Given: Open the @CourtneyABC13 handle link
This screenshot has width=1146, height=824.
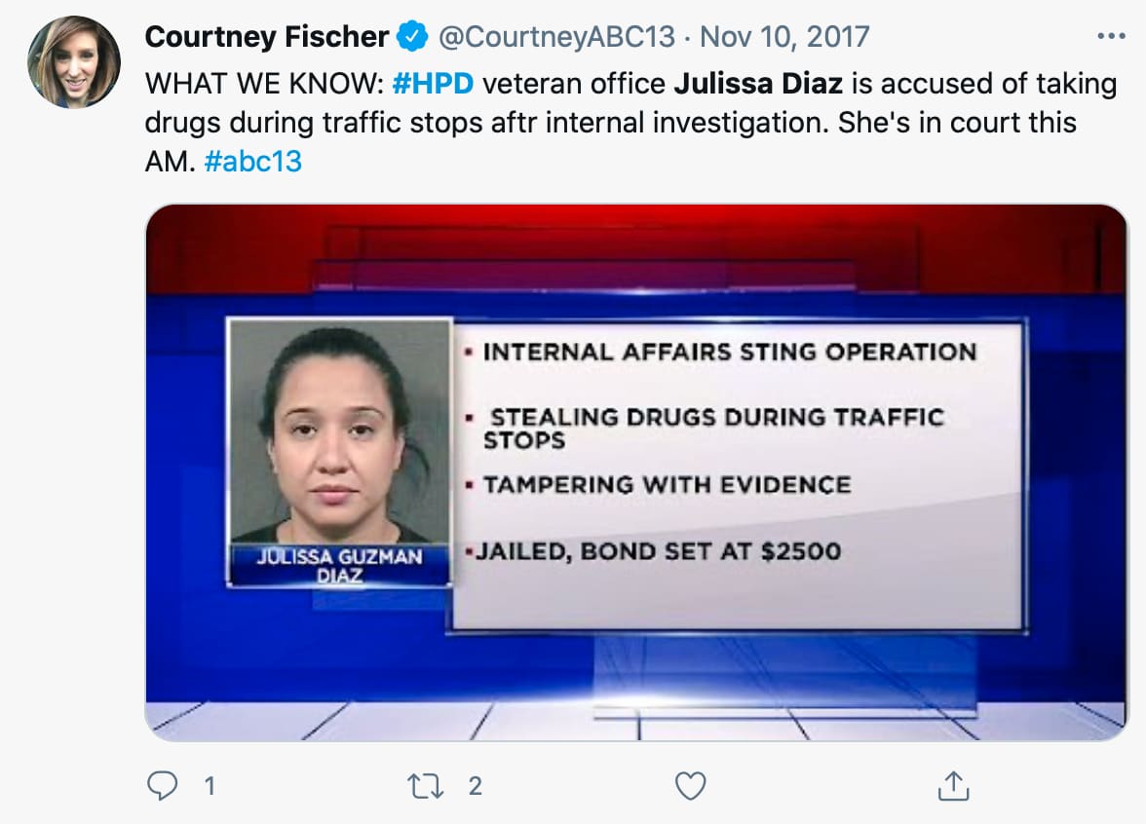Looking at the screenshot, I should 556,37.
